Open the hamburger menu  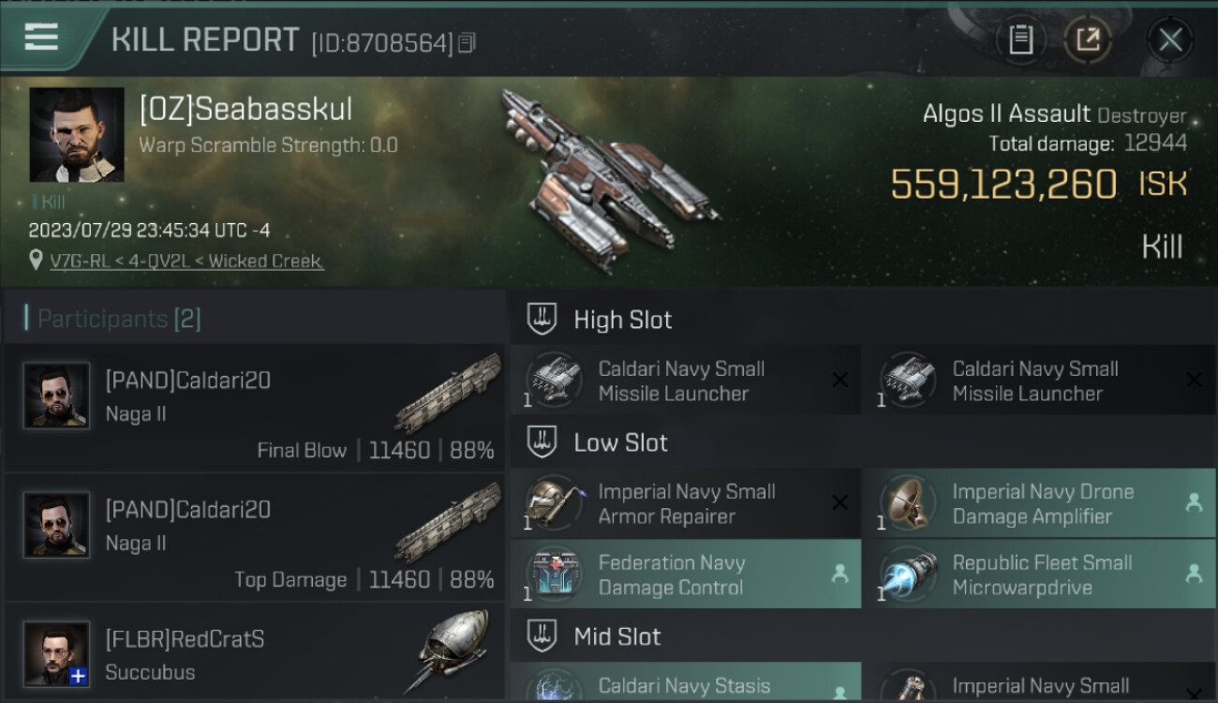point(41,37)
